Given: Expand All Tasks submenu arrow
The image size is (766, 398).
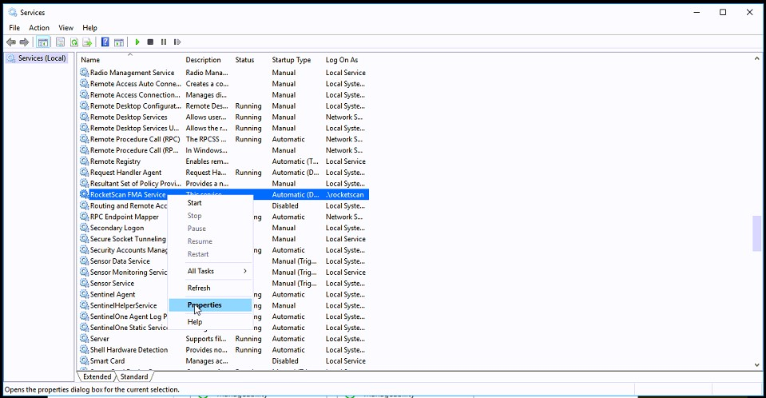Looking at the screenshot, I should pos(245,271).
